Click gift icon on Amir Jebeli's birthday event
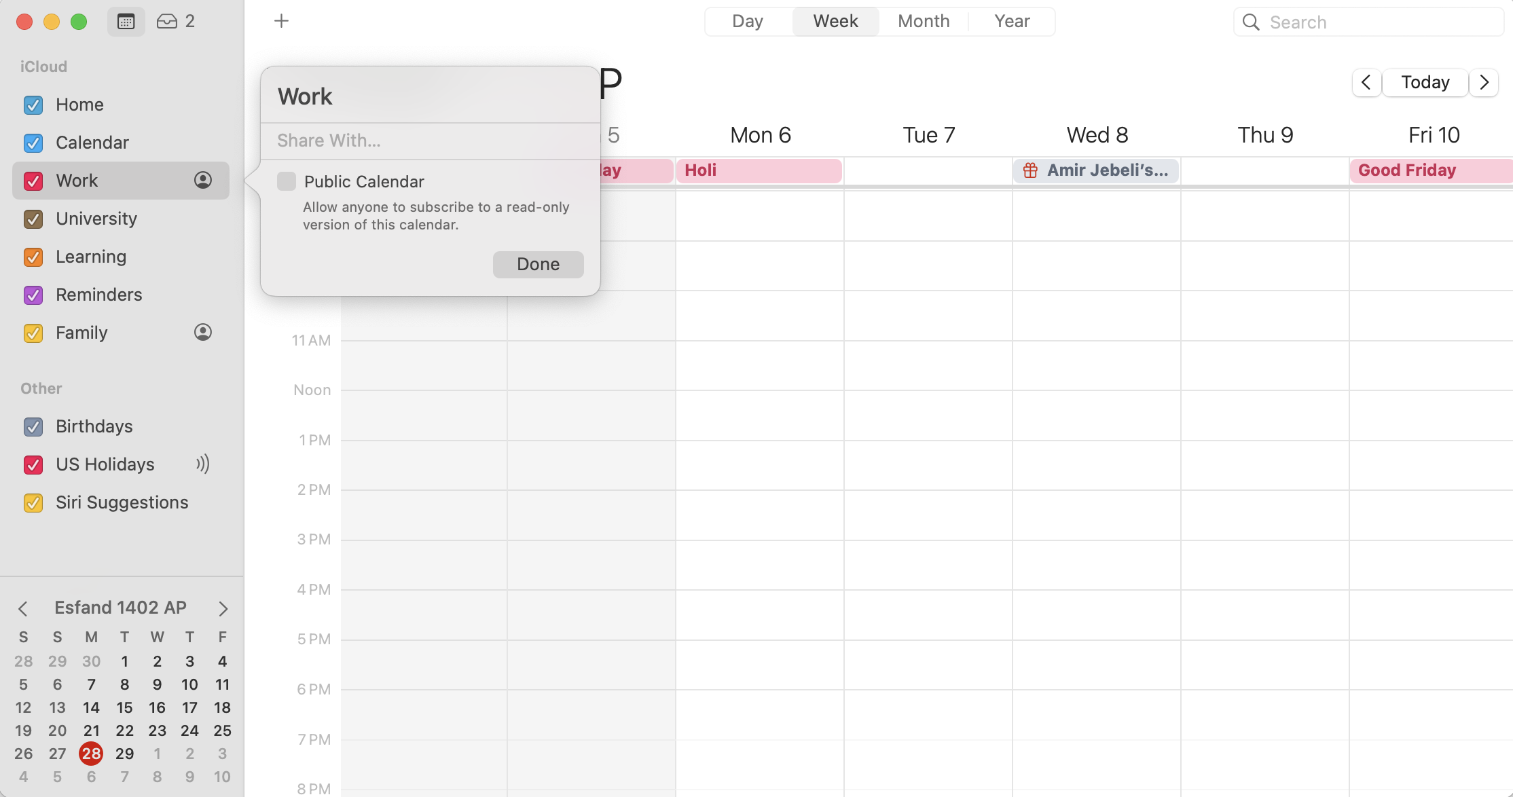The height and width of the screenshot is (797, 1513). pos(1030,170)
